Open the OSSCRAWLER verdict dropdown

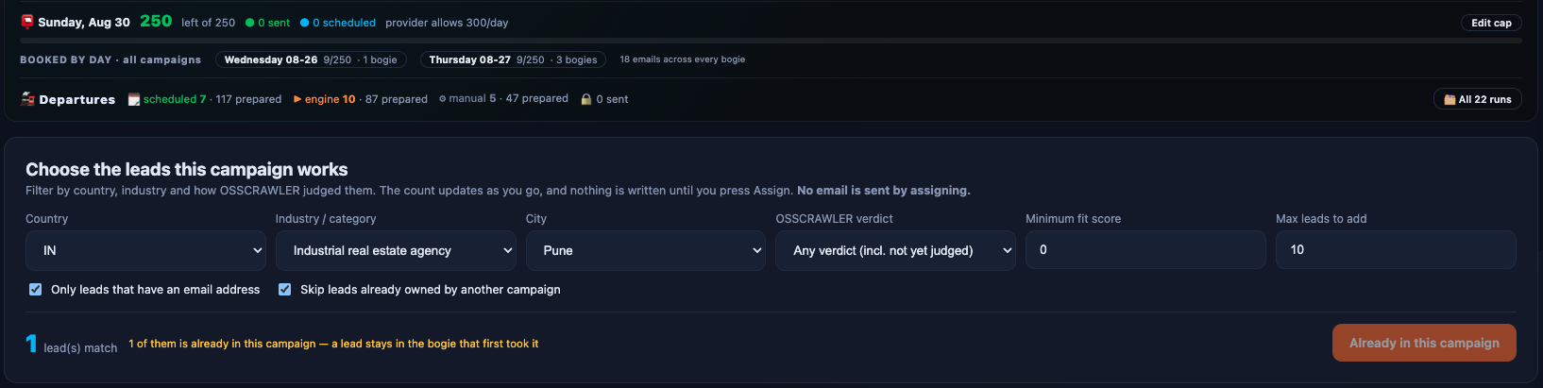click(x=895, y=250)
